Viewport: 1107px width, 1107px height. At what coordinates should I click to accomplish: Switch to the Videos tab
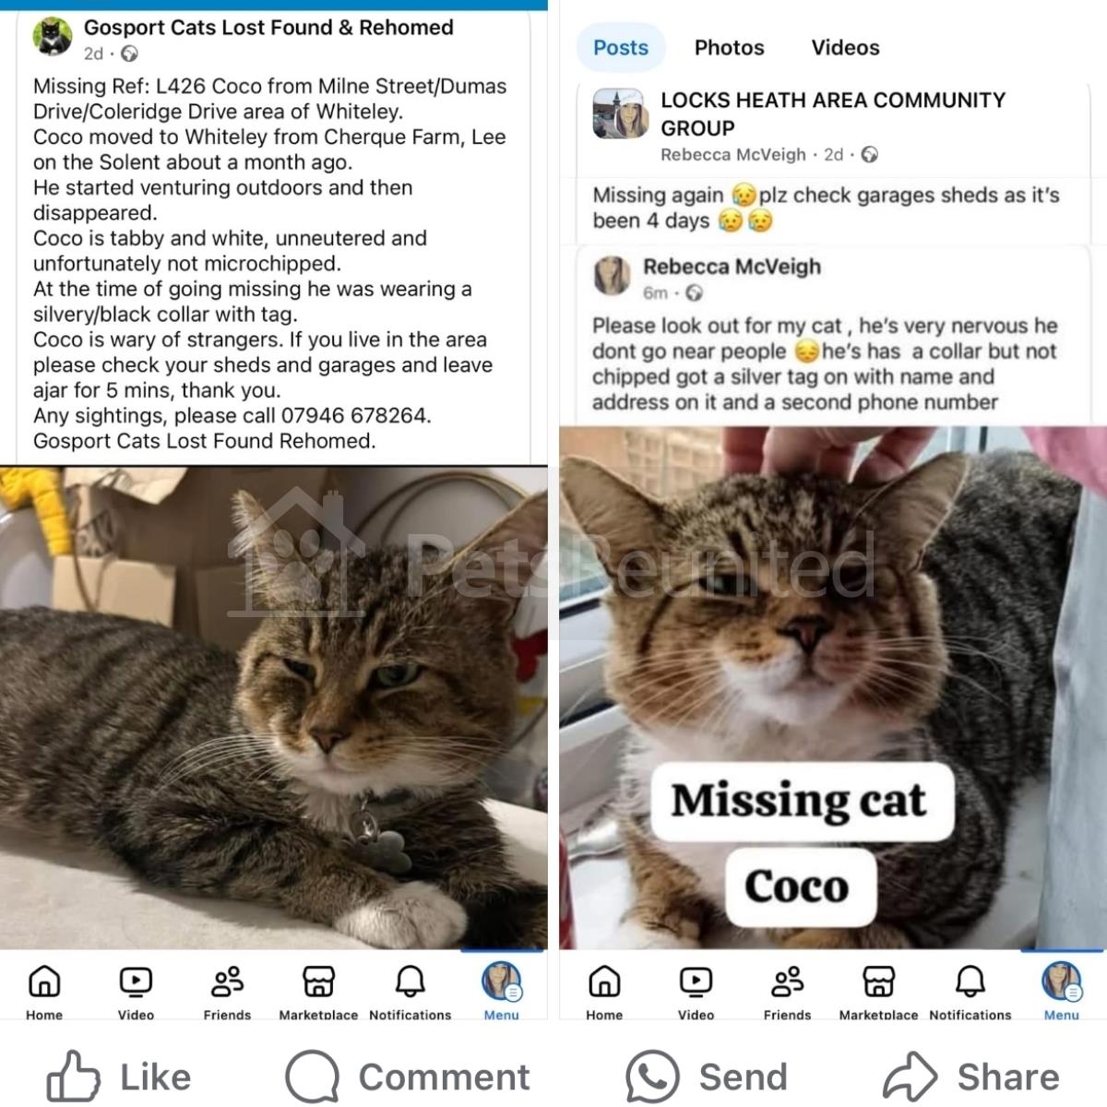click(845, 47)
